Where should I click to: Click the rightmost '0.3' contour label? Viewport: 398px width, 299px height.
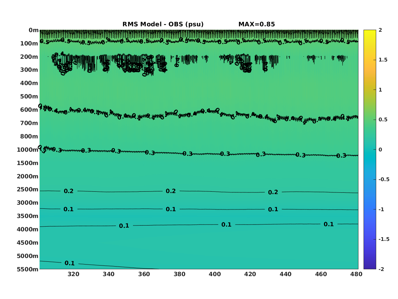coord(341,155)
